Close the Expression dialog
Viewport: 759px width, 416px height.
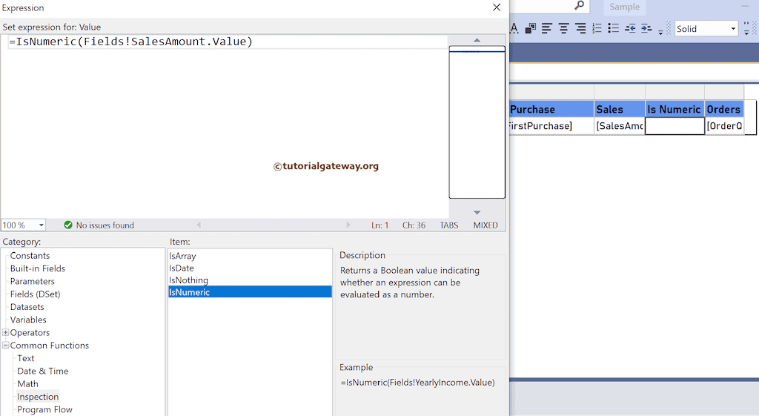tap(497, 7)
